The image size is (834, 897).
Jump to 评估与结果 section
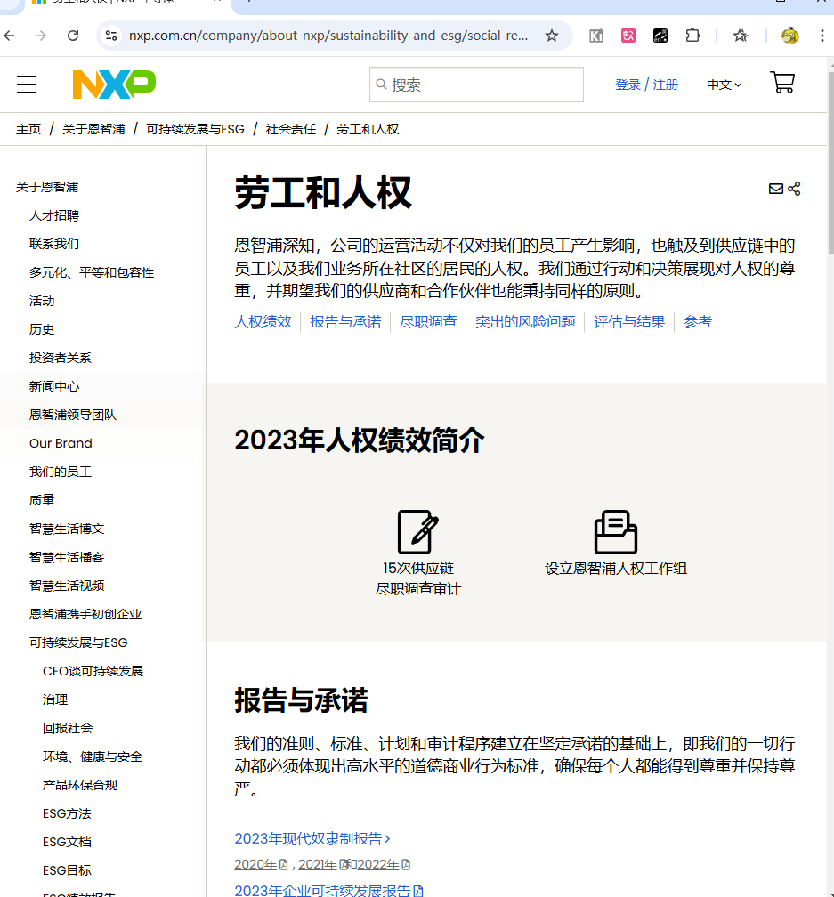tap(629, 321)
